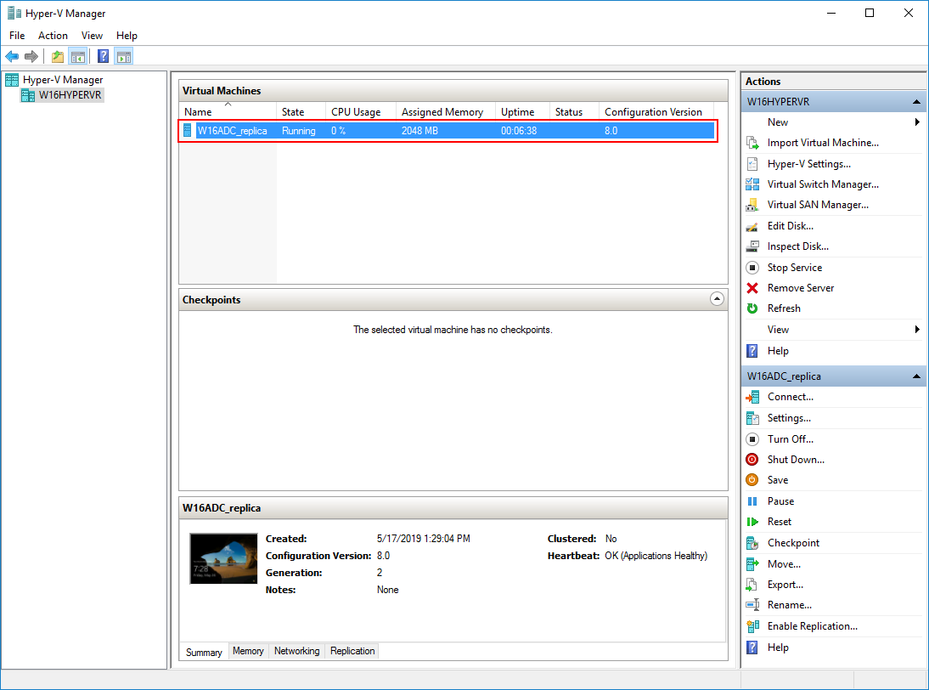Click the Edit Disk icon
The height and width of the screenshot is (690, 929).
point(752,226)
